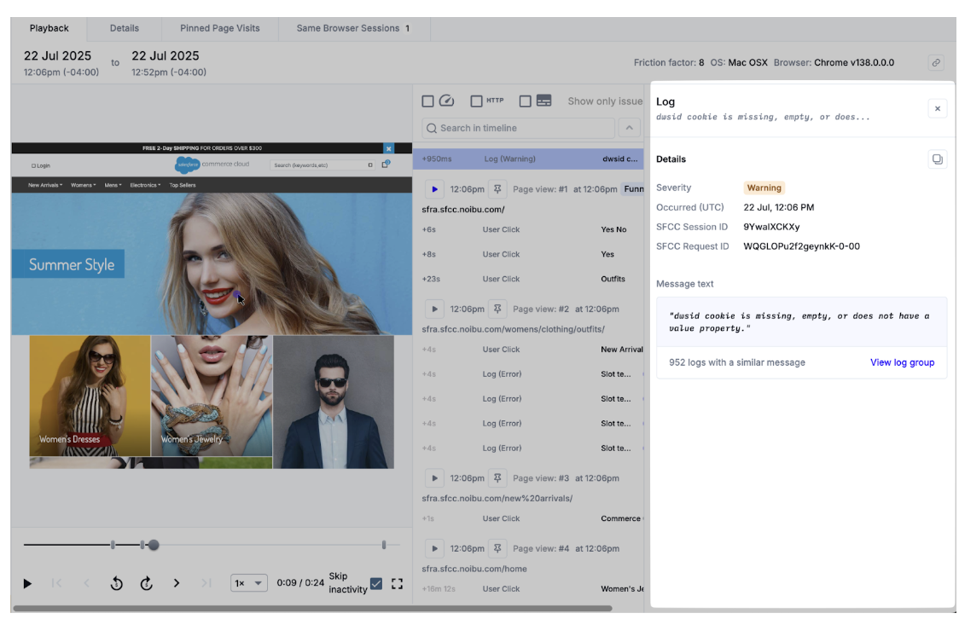This screenshot has width=959, height=619.
Task: Toggle the Skip inactivity checkbox
Action: 376,583
